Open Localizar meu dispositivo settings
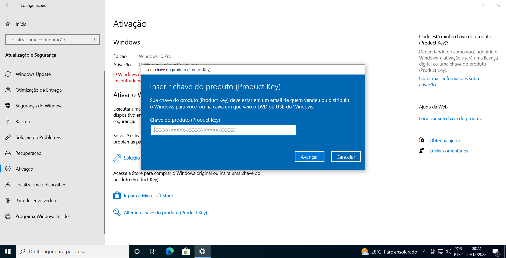 click(41, 185)
